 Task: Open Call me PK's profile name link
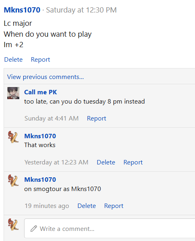coord(41,92)
